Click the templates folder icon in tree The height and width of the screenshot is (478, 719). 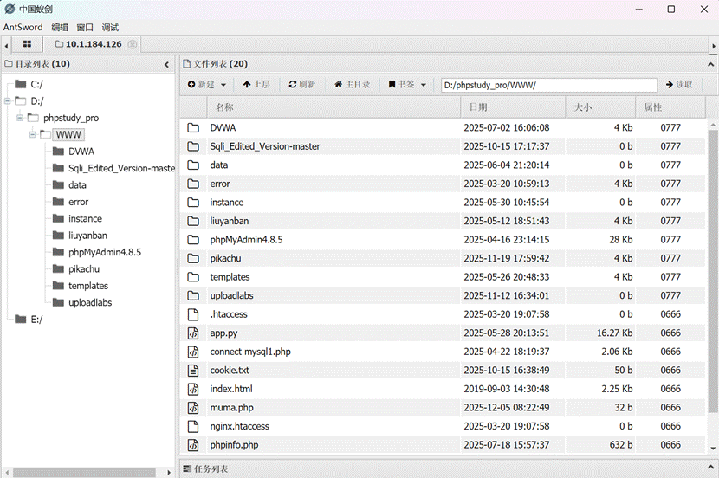(x=58, y=286)
